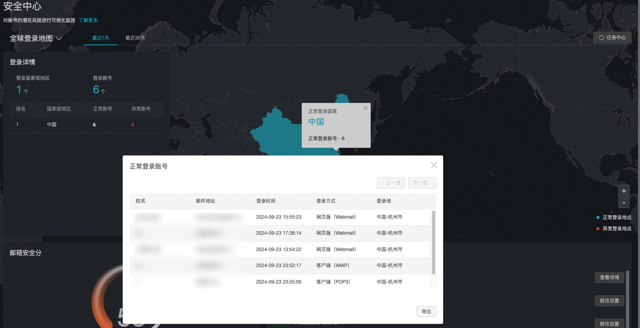
Task: Go to 上一页 previous page
Action: point(391,183)
